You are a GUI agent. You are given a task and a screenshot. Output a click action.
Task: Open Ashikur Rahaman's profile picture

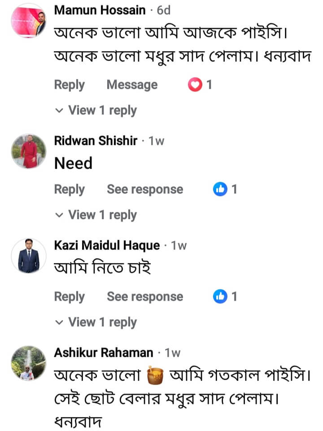pos(28,363)
